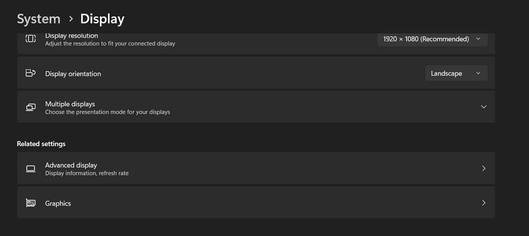Click the vertical scrollbar on the right
Image resolution: width=529 pixels, height=236 pixels.
coord(527,115)
